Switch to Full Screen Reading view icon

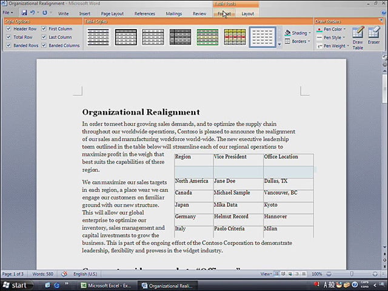(x=283, y=273)
